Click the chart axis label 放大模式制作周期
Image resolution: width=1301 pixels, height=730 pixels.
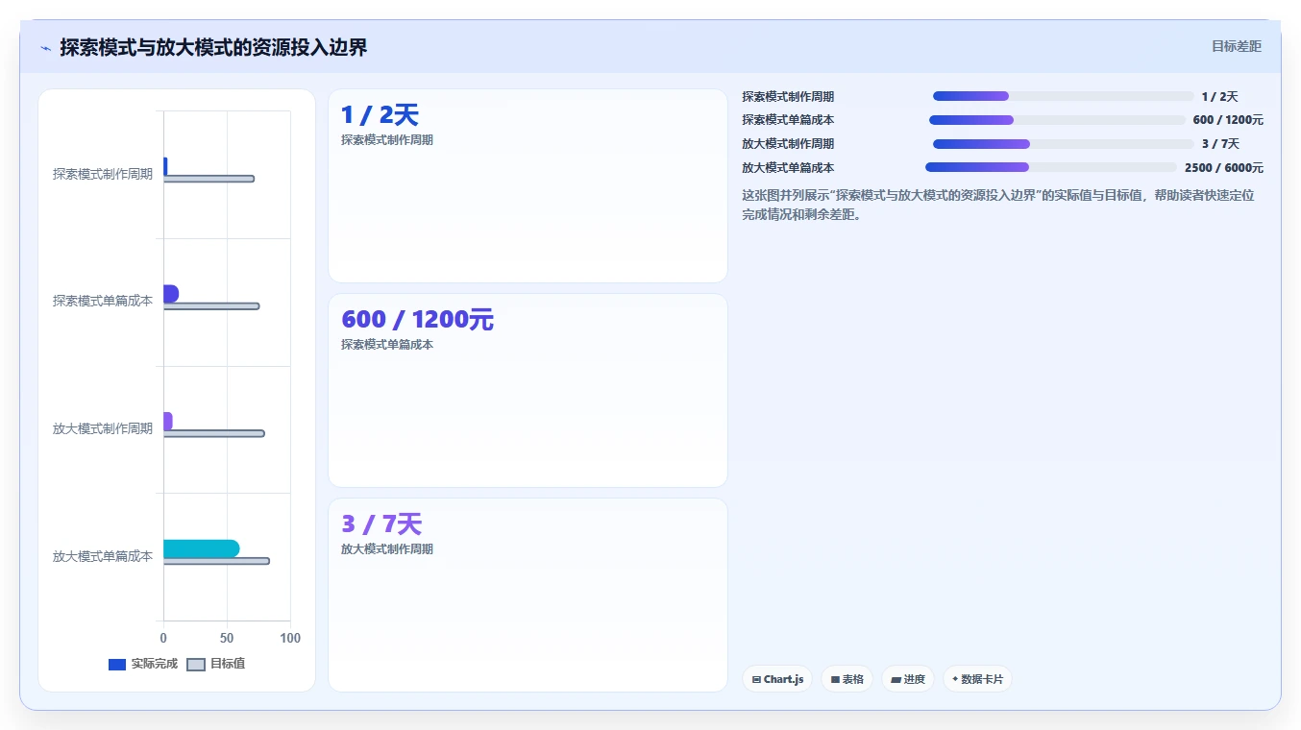pos(103,428)
